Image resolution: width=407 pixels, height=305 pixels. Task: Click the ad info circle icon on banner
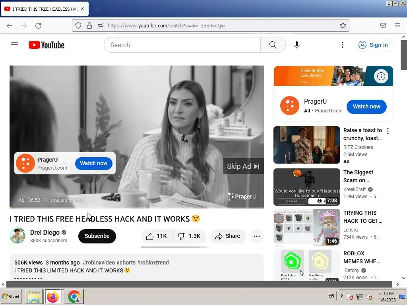(x=381, y=76)
